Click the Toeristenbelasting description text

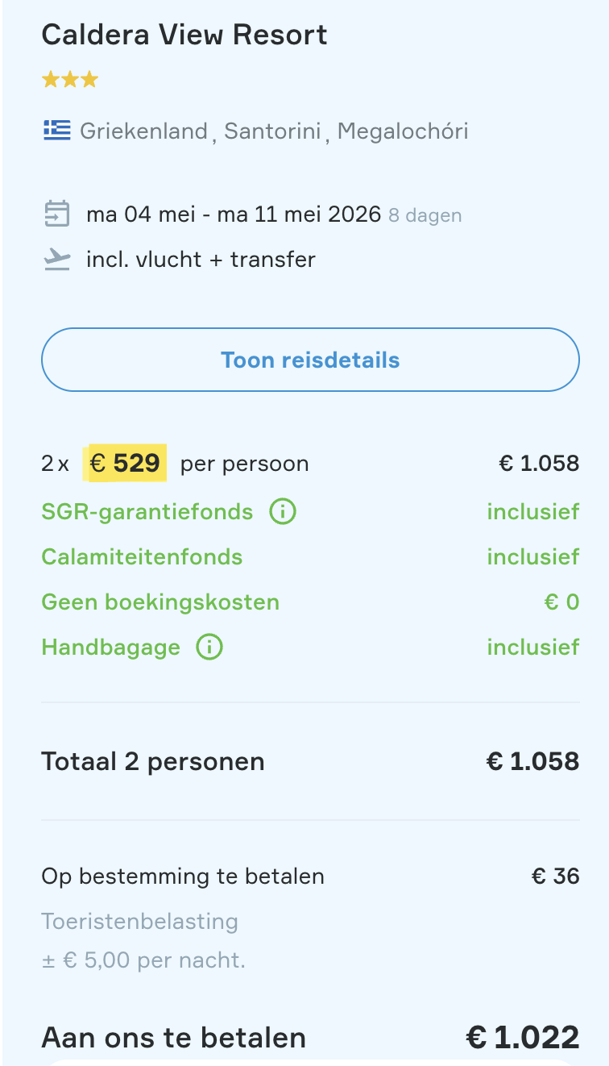point(140,921)
